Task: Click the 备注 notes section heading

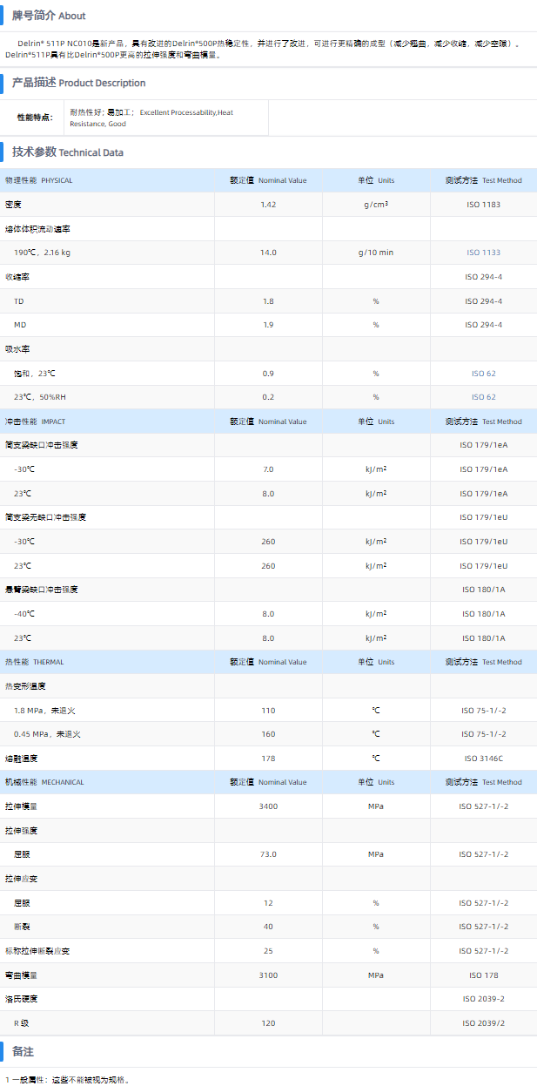Action: (23, 1051)
